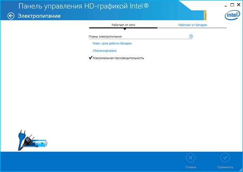Go back using the arrow beside Электропитание
The image size is (243, 172).
[x=11, y=16]
